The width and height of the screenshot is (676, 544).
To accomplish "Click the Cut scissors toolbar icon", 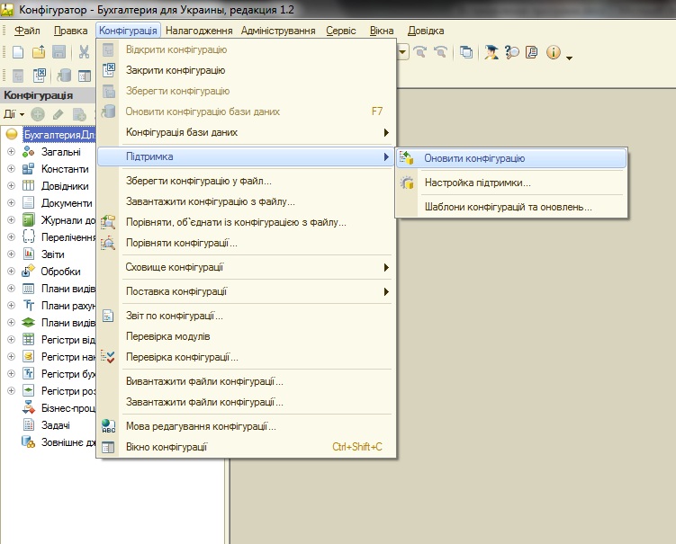I will pyautogui.click(x=84, y=52).
